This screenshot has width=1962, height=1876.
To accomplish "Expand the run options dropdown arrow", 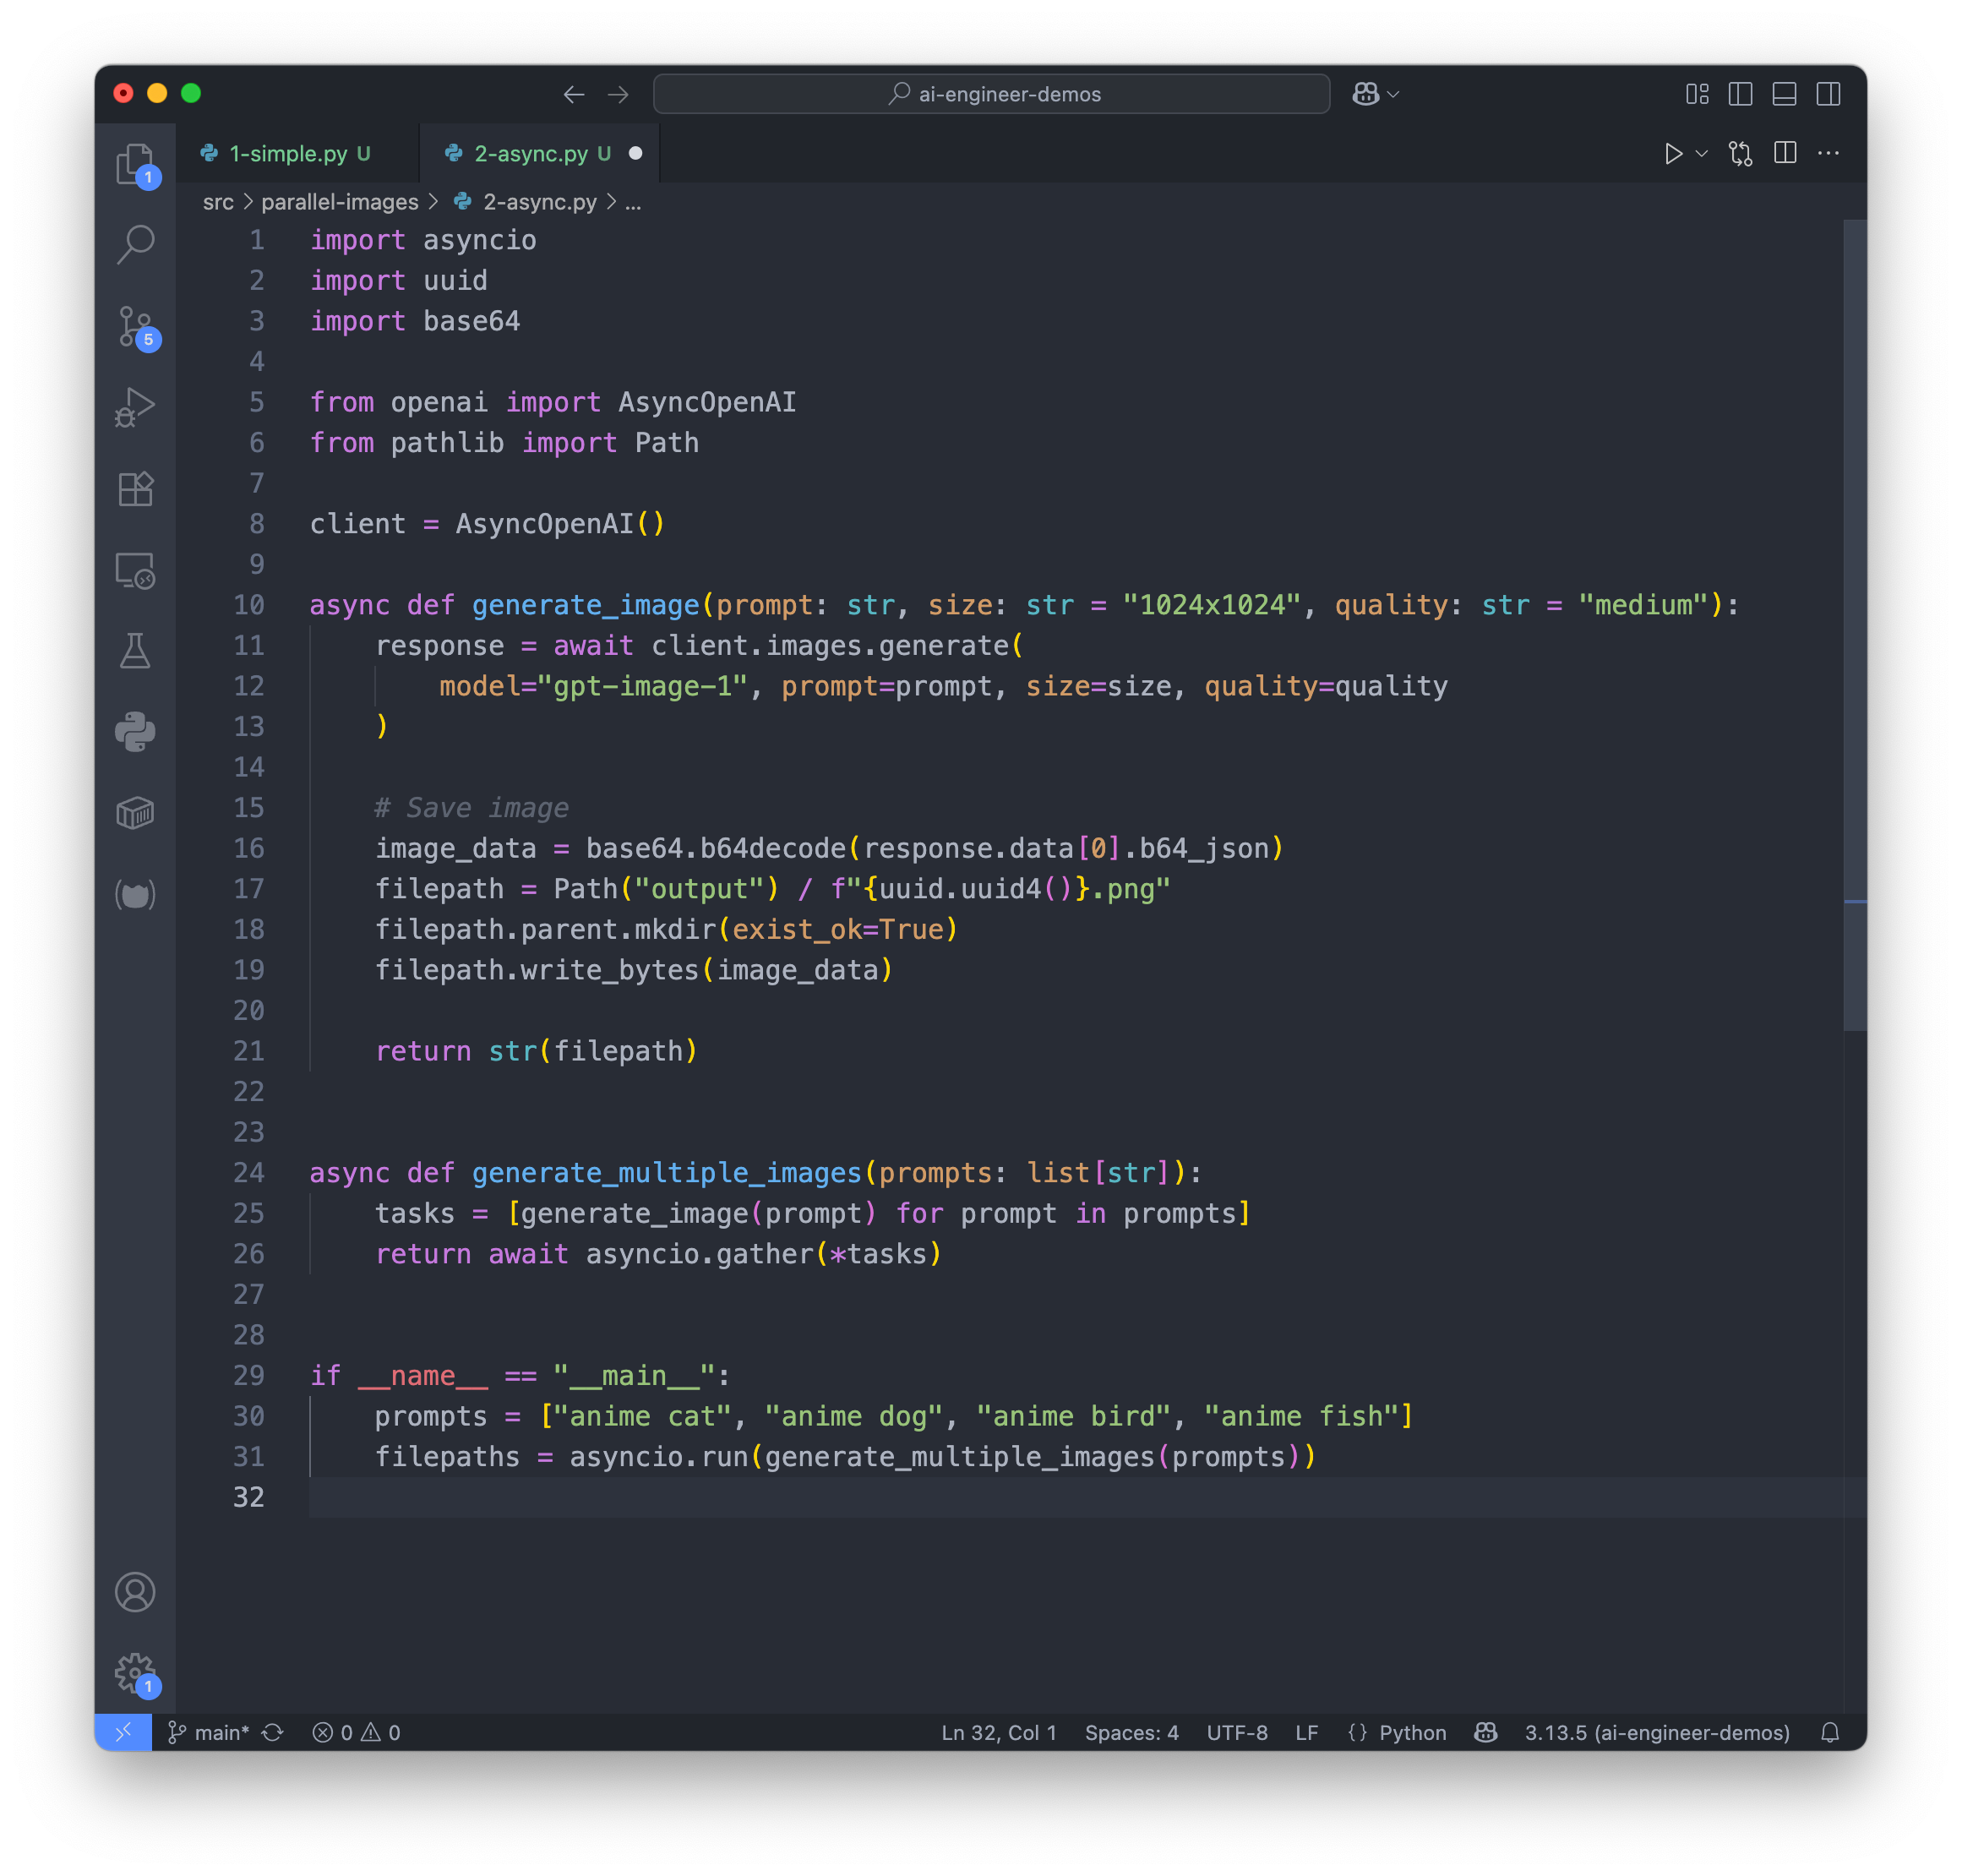I will pos(1702,153).
